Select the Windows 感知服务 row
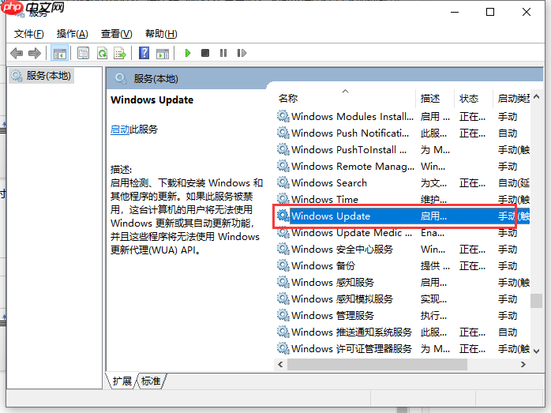 click(x=403, y=282)
